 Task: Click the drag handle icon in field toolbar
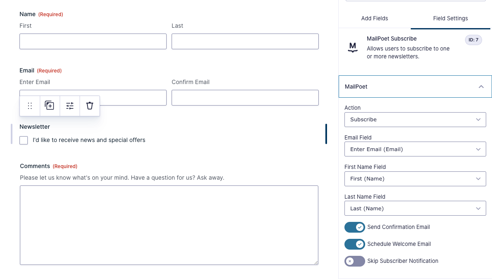pos(30,106)
